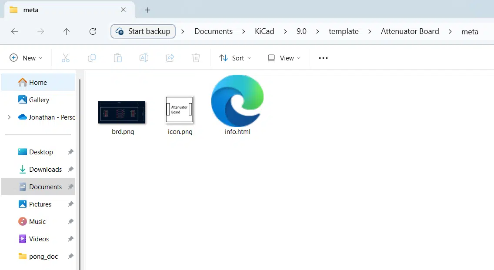Open Documents in the navigation pane
The image size is (494, 270).
[x=38, y=187]
